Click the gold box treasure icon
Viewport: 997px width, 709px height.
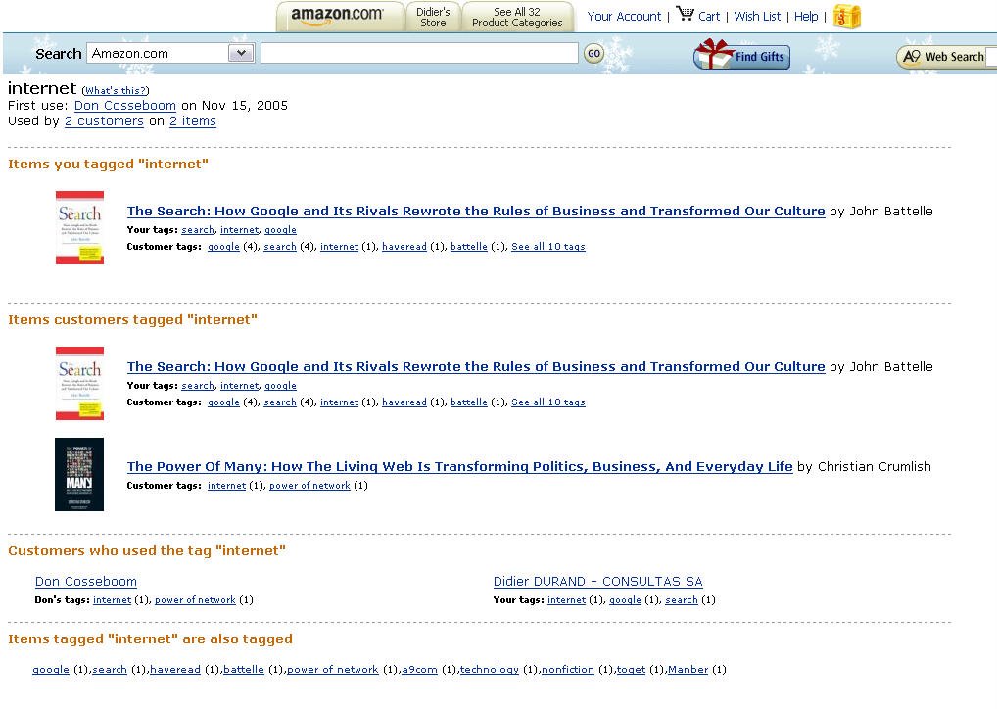click(x=846, y=17)
